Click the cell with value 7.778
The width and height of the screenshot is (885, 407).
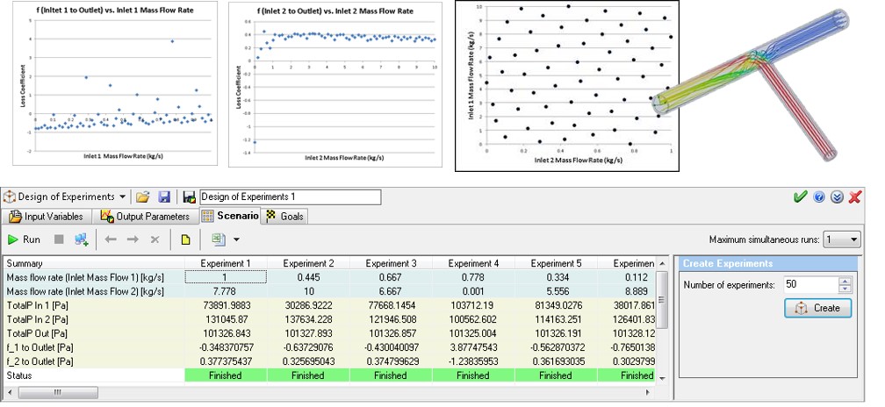(226, 291)
